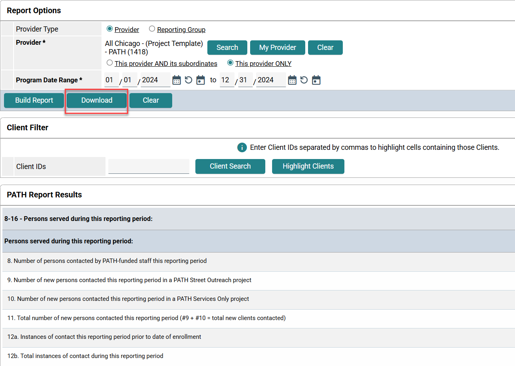Select This provider ONLY option
The image size is (515, 366).
[x=230, y=63]
